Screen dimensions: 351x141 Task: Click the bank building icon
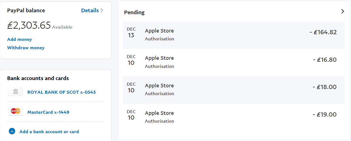coord(16,92)
